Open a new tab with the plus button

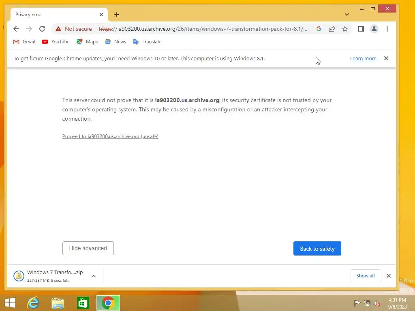[x=117, y=15]
